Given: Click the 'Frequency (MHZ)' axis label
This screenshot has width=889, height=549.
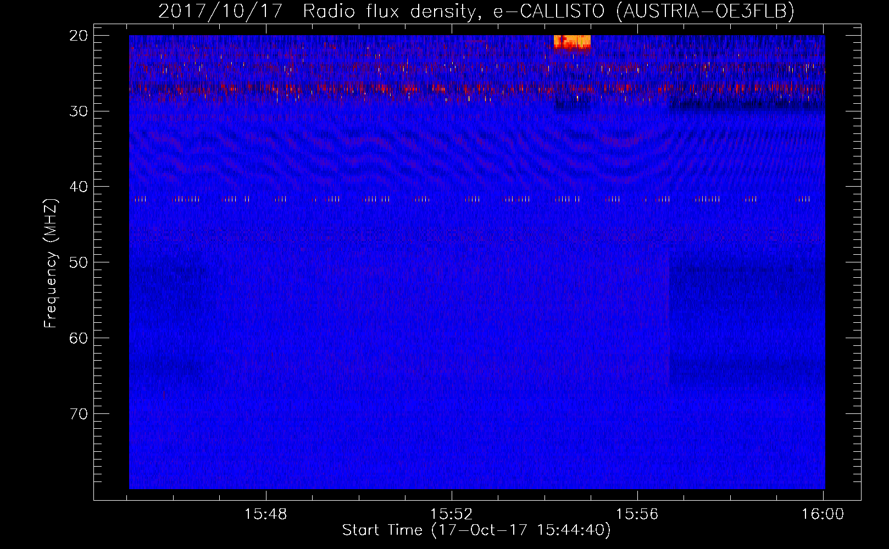Looking at the screenshot, I should tap(51, 264).
